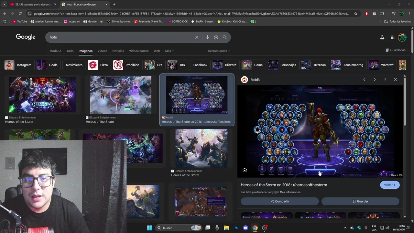Filter images by the Warcraft chip
Viewport: 414px width, 233px height.
point(383,65)
